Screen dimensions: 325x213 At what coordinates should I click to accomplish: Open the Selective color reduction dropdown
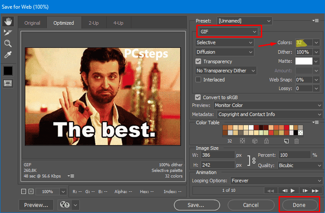click(x=224, y=42)
